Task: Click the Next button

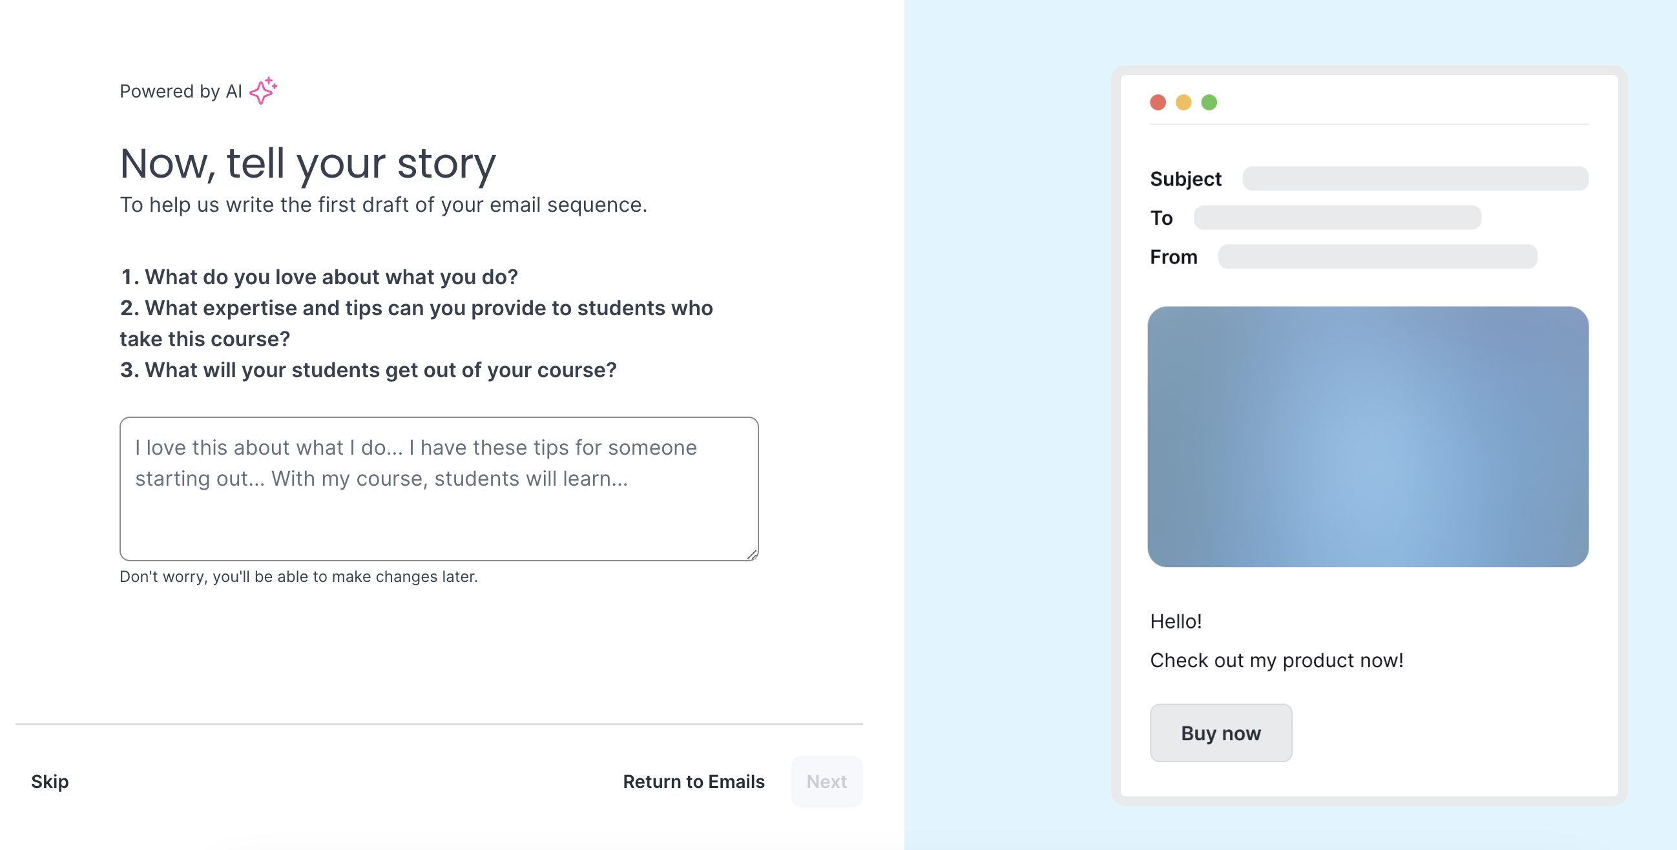Action: (826, 781)
